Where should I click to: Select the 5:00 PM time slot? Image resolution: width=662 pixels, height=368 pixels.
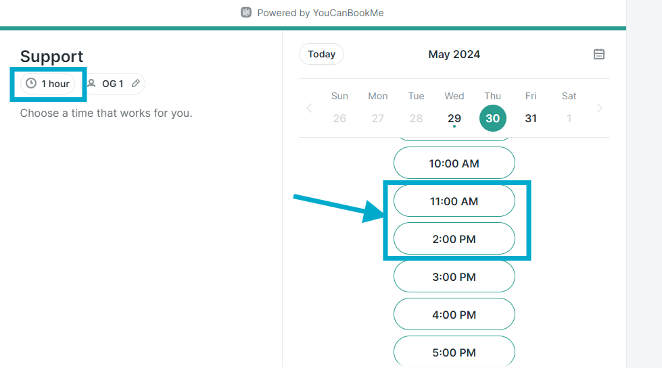click(454, 352)
